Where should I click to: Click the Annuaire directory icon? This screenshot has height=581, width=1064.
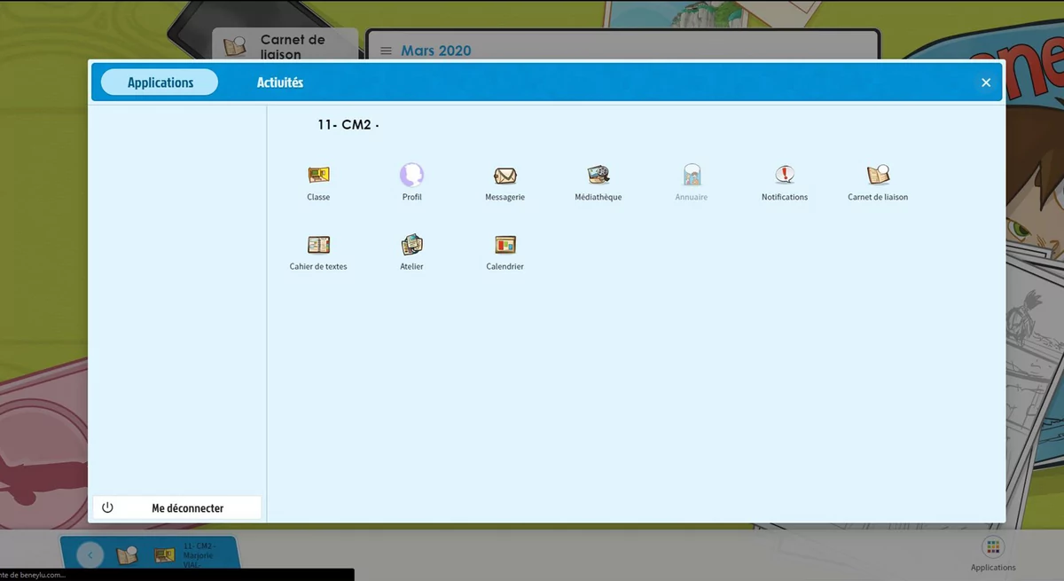[692, 176]
